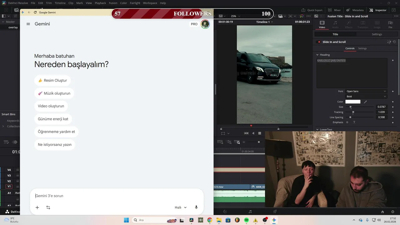400x225 pixels.
Task: Open the Open Sans font dropdown
Action: (x=366, y=91)
